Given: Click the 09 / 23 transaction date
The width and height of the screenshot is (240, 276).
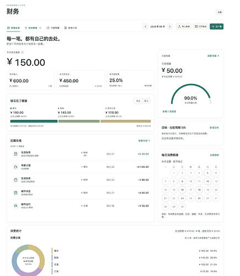Looking at the screenshot, I should pyautogui.click(x=110, y=180).
